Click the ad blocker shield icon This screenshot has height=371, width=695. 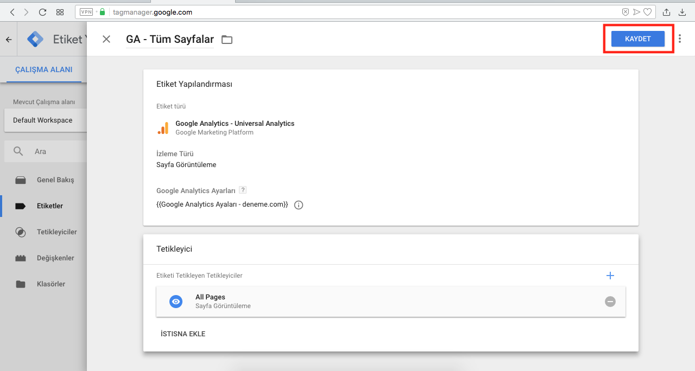(x=625, y=12)
